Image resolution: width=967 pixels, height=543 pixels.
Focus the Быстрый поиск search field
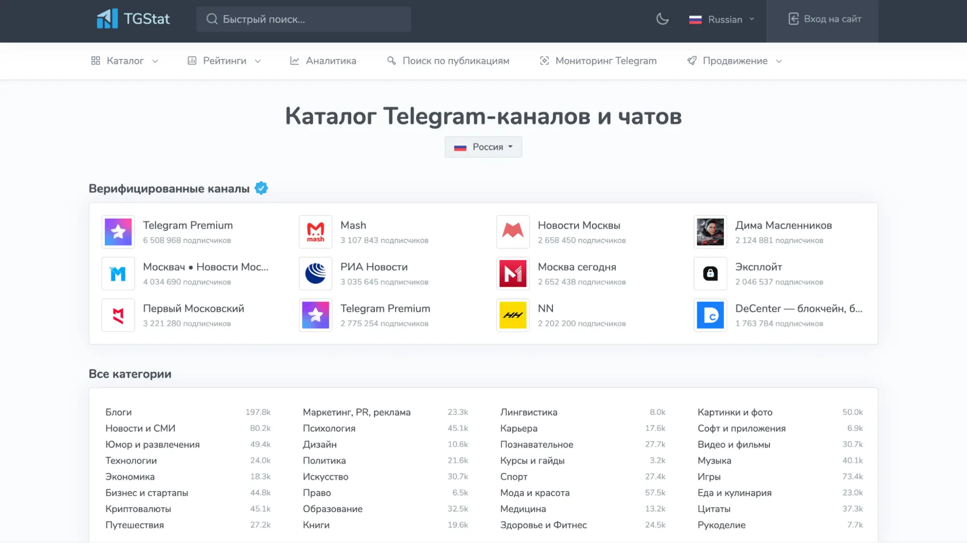(x=303, y=19)
